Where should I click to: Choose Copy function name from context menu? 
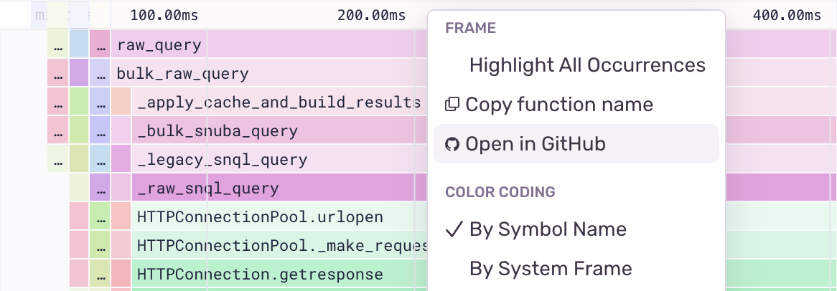(x=559, y=105)
